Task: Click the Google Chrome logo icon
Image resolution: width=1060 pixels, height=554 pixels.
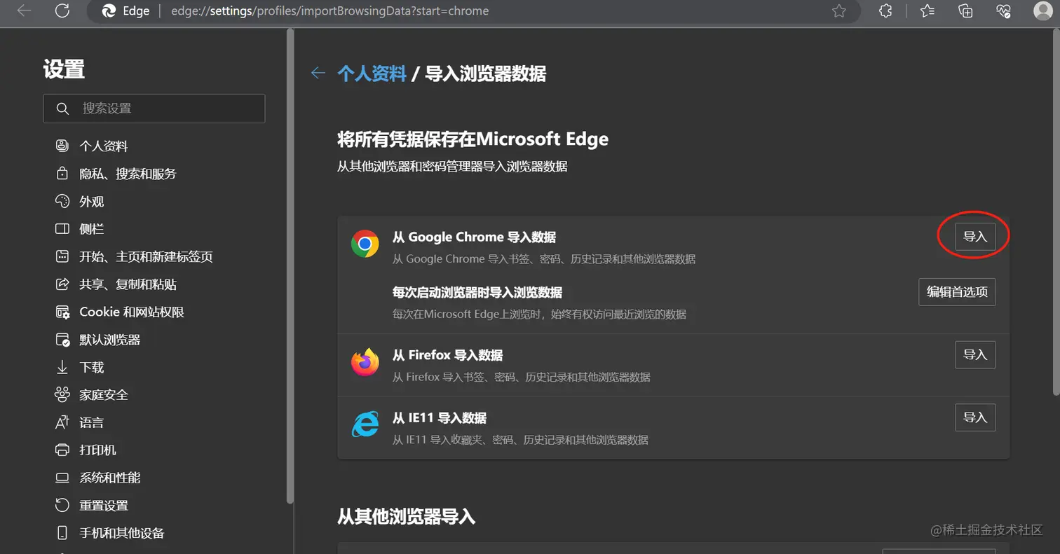Action: (x=365, y=244)
